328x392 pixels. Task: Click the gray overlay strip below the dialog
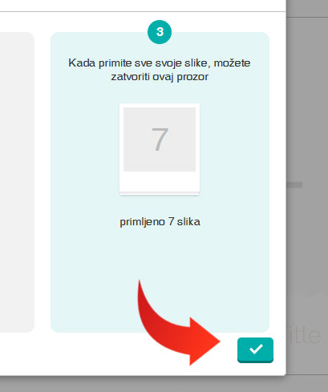[x=164, y=384]
